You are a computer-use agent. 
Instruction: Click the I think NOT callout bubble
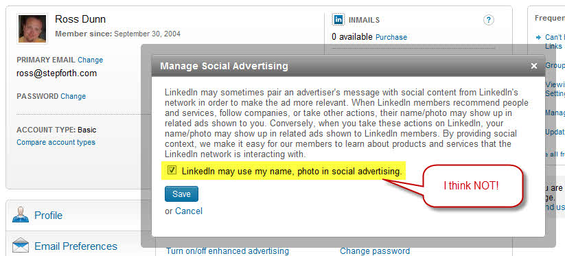pyautogui.click(x=472, y=186)
